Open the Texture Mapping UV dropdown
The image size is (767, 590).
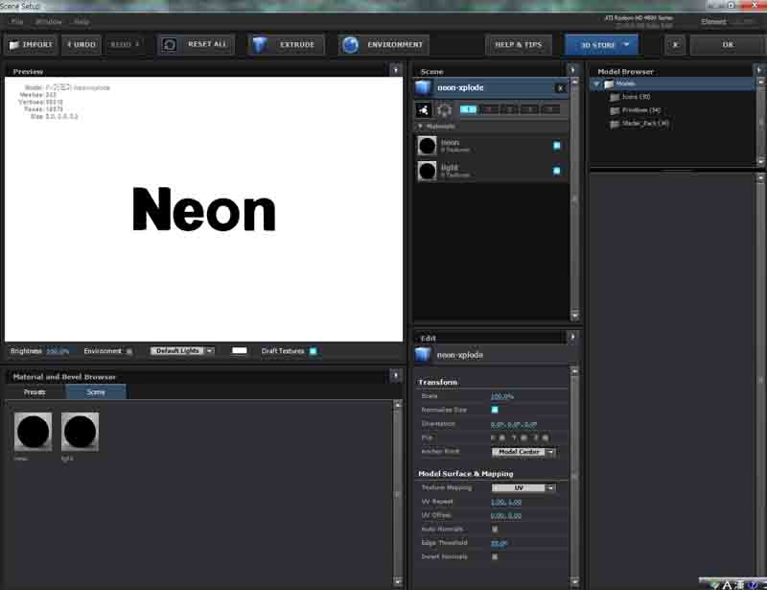[x=523, y=487]
